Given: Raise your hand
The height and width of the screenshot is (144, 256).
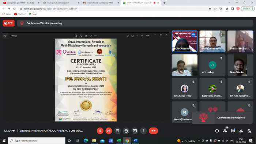Looking at the screenshot, I should [x=126, y=131].
